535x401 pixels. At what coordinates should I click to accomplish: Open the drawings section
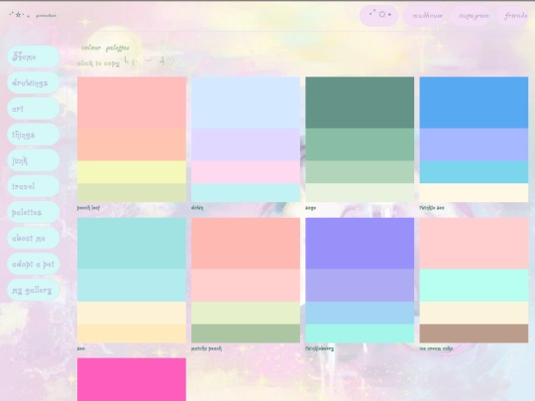point(34,82)
